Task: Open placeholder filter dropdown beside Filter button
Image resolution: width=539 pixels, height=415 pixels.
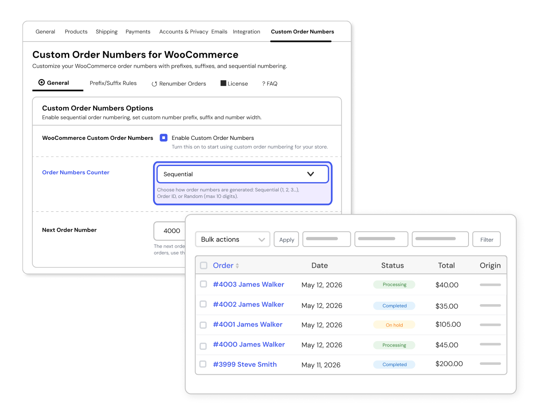Action: 440,239
